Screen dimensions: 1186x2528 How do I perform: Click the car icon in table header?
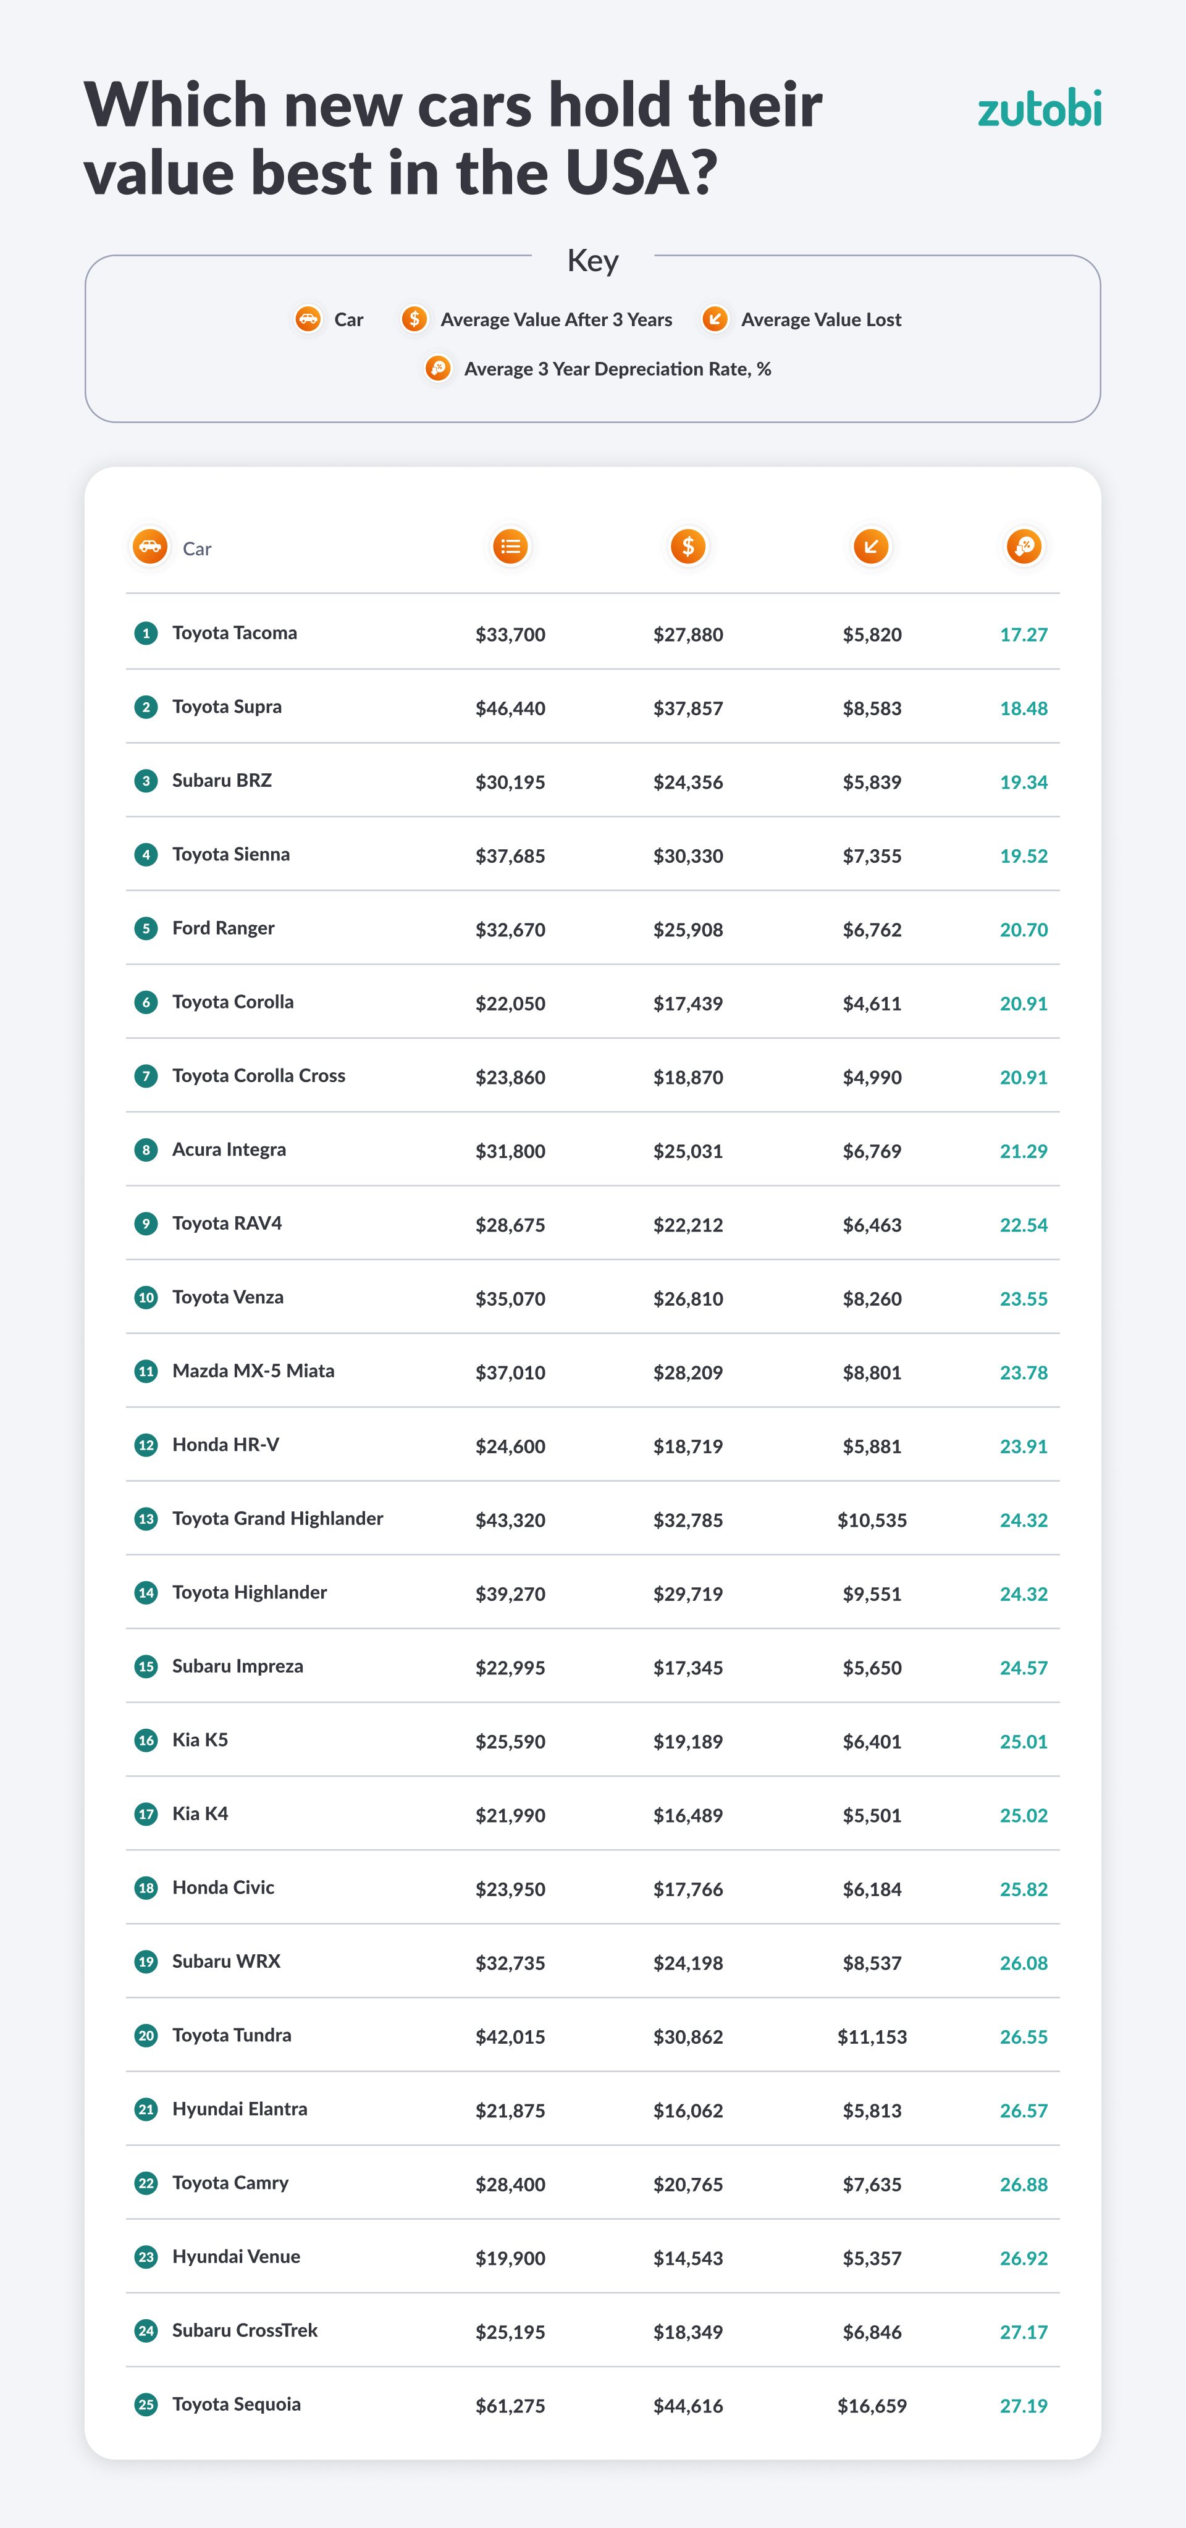click(x=150, y=547)
